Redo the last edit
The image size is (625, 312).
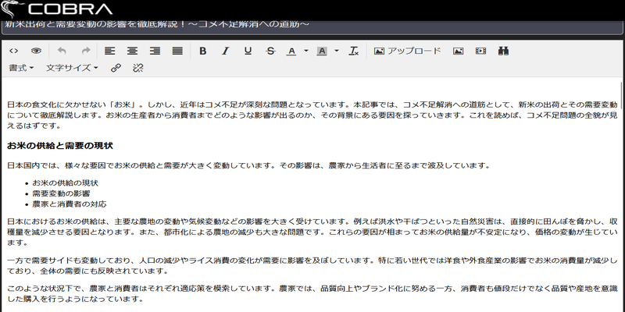tap(86, 51)
